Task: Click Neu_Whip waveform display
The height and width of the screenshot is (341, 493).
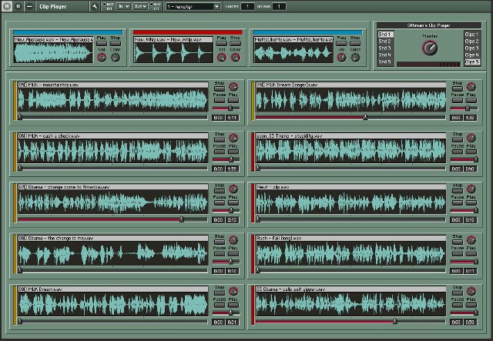Action: 173,53
